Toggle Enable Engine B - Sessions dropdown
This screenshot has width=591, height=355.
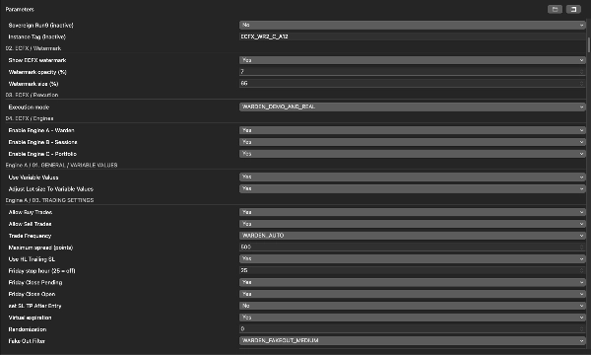413,142
